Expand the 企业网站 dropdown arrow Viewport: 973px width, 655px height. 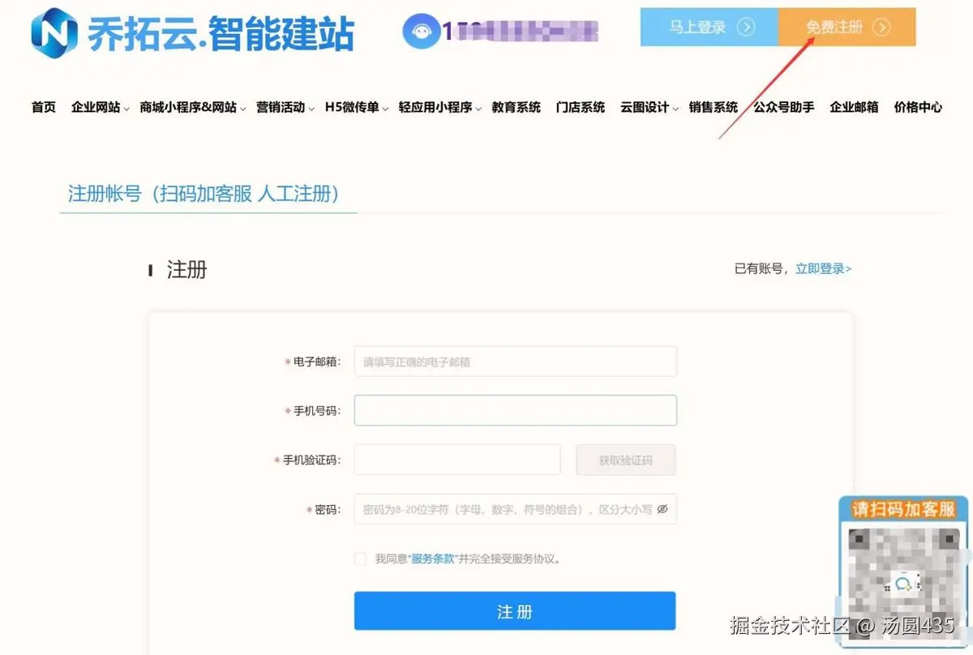pos(126,109)
